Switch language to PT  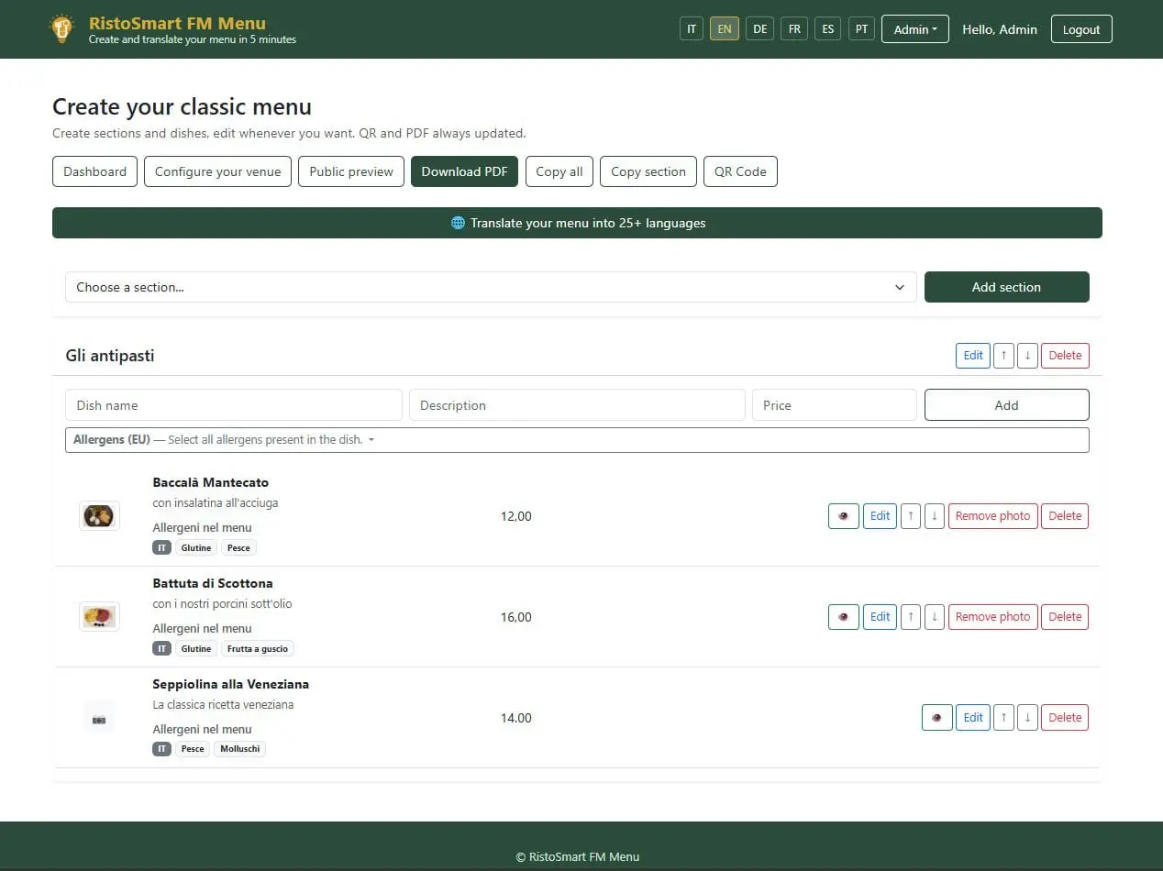click(x=861, y=29)
